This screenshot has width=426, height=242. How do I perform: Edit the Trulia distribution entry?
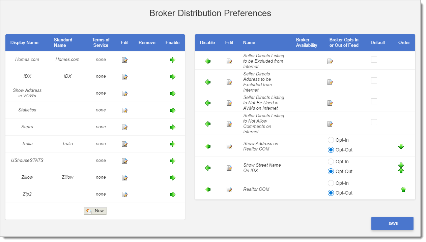coord(124,144)
